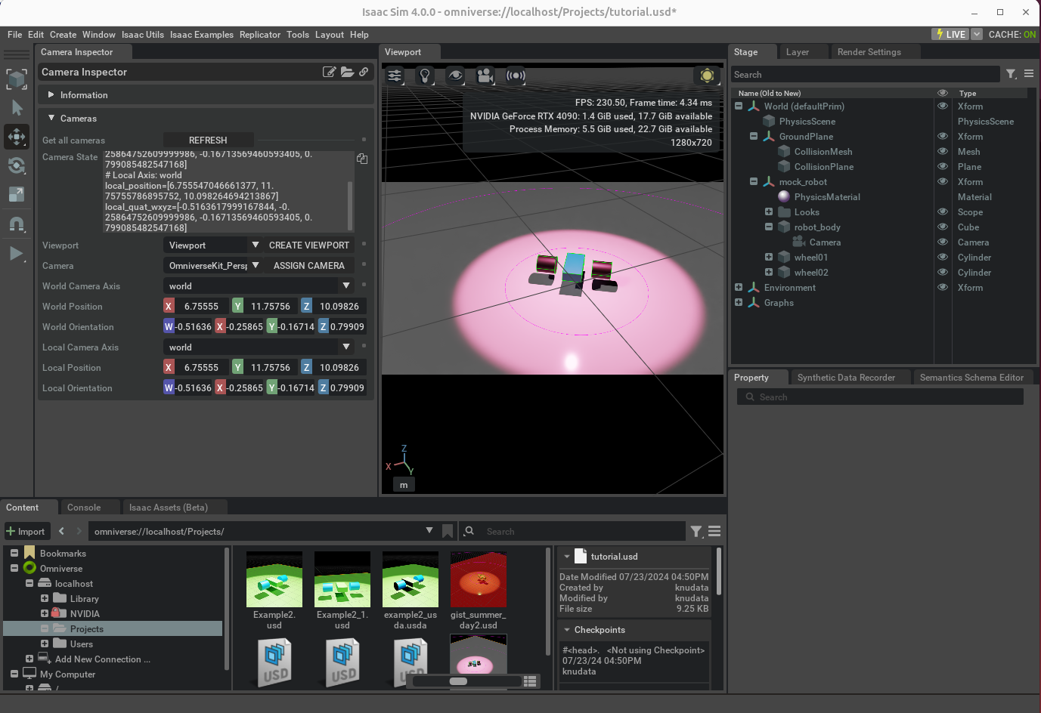
Task: Toggle visibility of Environment prim
Action: pos(943,287)
